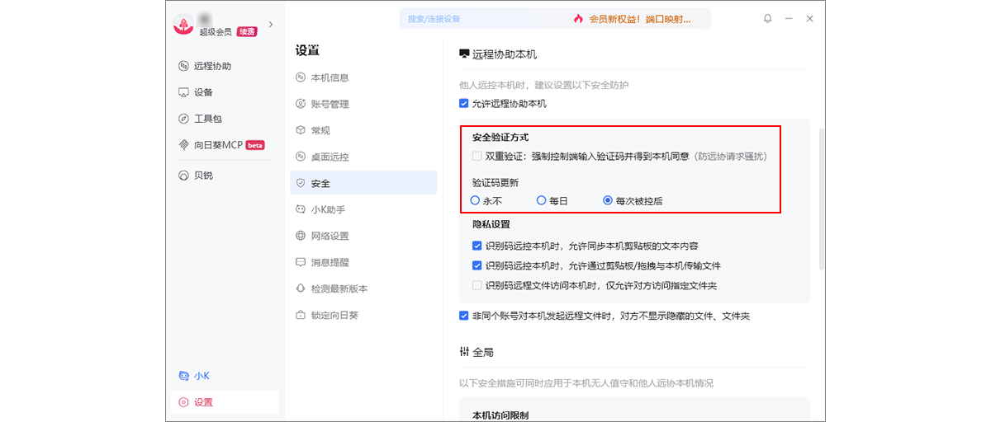Image resolution: width=991 pixels, height=422 pixels.
Task: Open 会员新权益 端口映射 promotion link
Action: coord(639,19)
